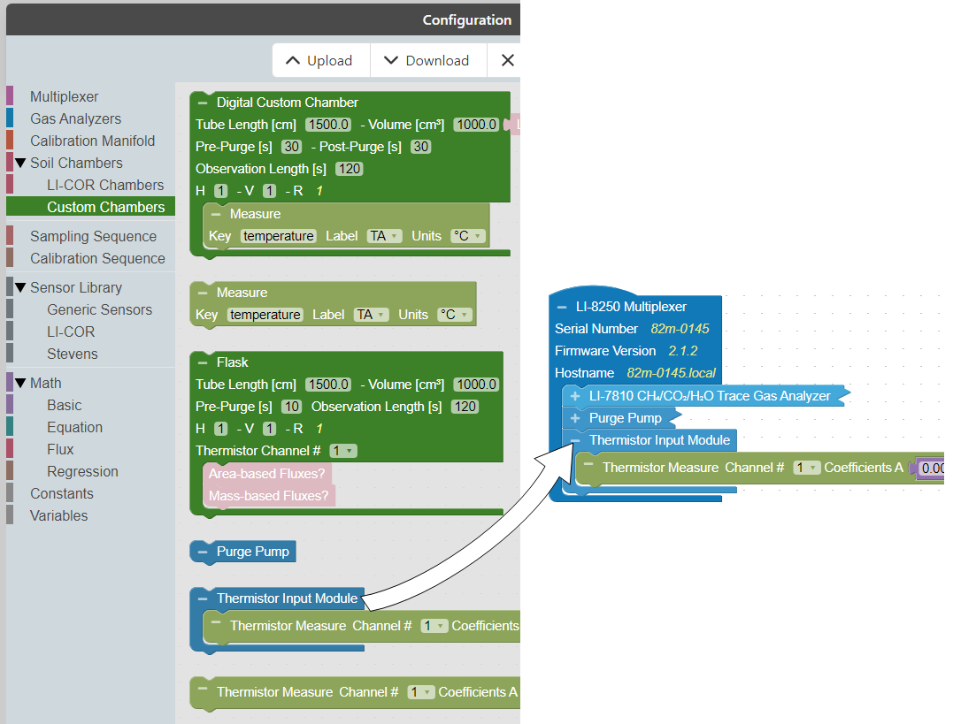Edit Coefficients A value in multiplexer Thermistor Measure
The height and width of the screenshot is (724, 953).
tap(932, 469)
